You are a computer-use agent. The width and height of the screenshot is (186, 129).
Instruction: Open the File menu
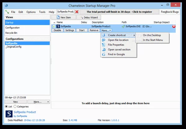[x=13, y=12]
